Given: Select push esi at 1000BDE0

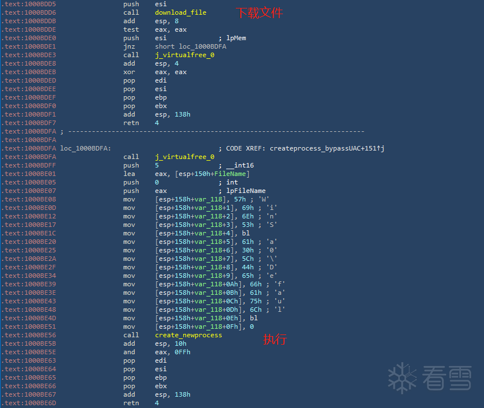Looking at the screenshot, I should pyautogui.click(x=145, y=38).
